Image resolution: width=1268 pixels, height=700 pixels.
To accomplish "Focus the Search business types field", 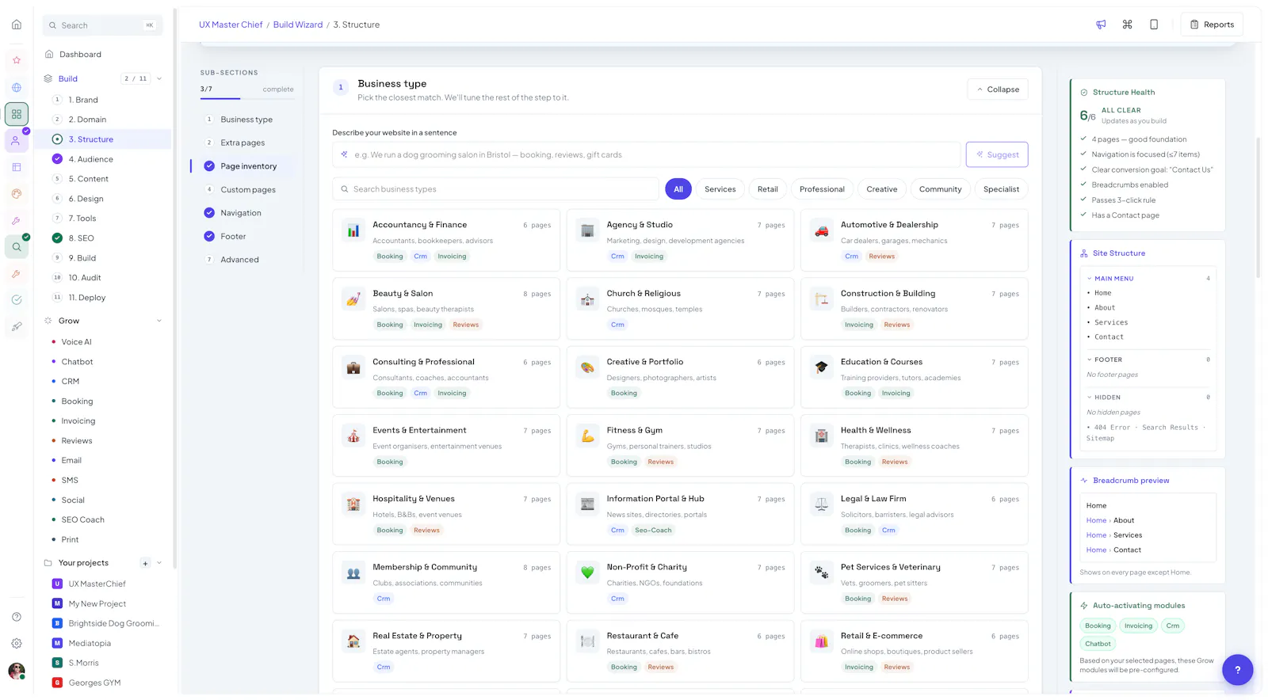I will coord(495,189).
